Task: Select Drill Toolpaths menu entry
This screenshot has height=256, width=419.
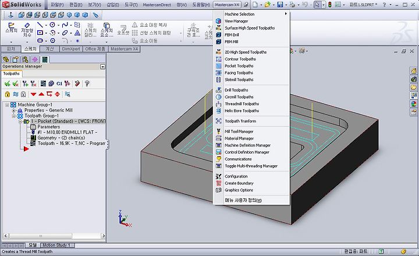Action: (x=236, y=90)
